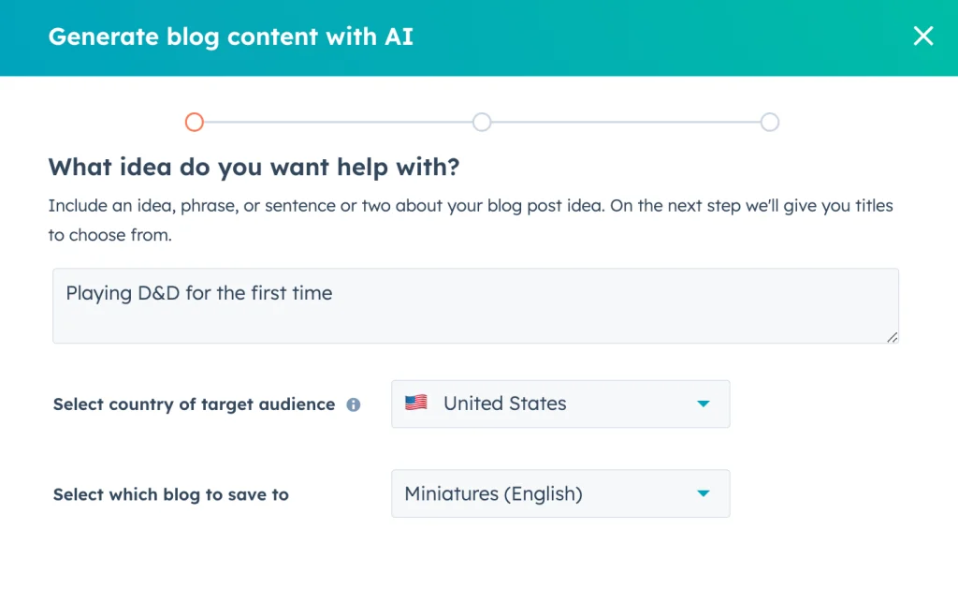The image size is (958, 602).
Task: Click the 'Generate blog content with AI' title
Action: 230,37
